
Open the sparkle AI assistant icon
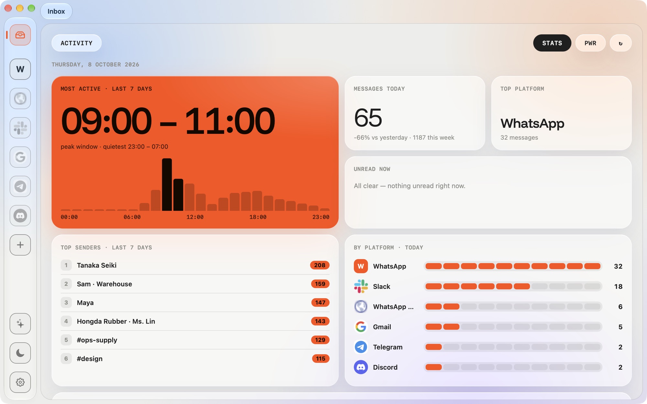pyautogui.click(x=20, y=324)
